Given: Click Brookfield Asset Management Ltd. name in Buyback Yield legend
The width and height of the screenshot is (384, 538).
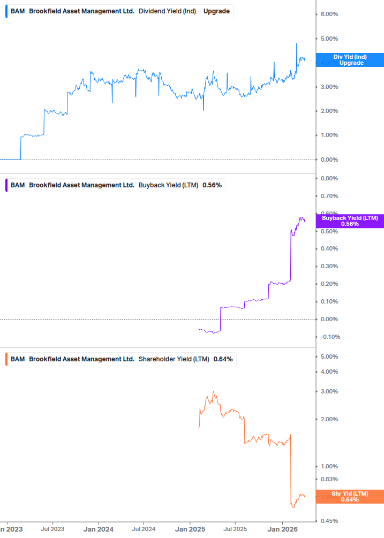Looking at the screenshot, I should click(x=81, y=185).
